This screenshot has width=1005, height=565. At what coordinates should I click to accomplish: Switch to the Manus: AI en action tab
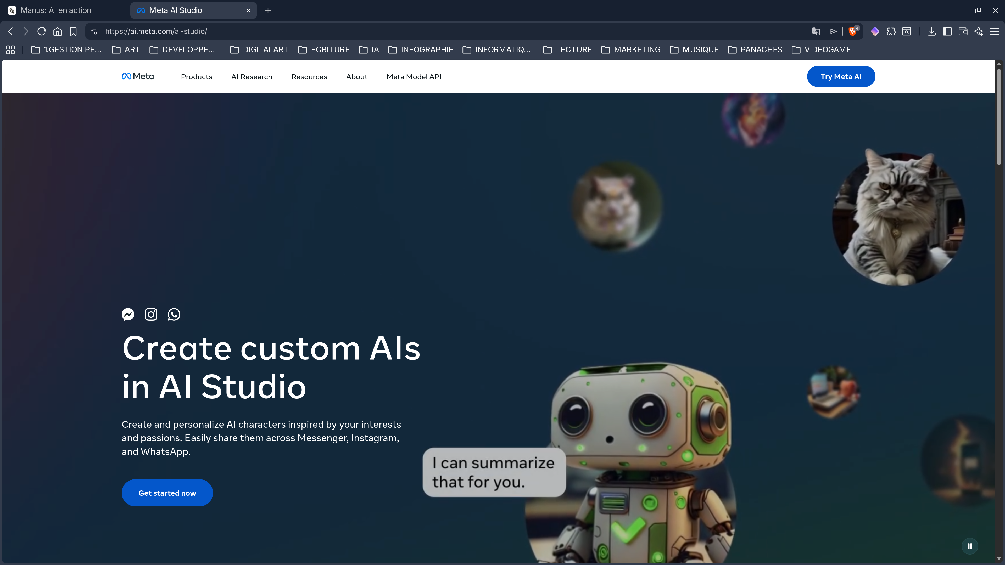click(64, 10)
